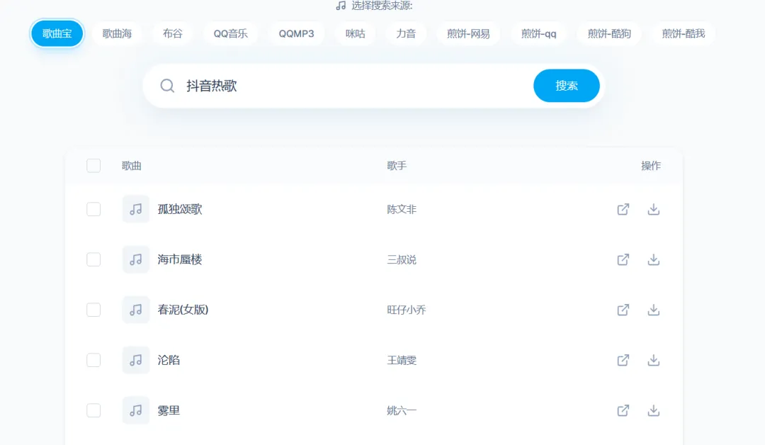Viewport: 765px width, 445px height.
Task: Click the 操作 column header
Action: (651, 165)
